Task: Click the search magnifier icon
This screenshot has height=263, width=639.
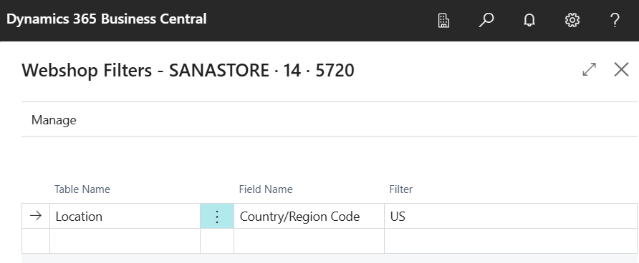Action: pos(486,20)
